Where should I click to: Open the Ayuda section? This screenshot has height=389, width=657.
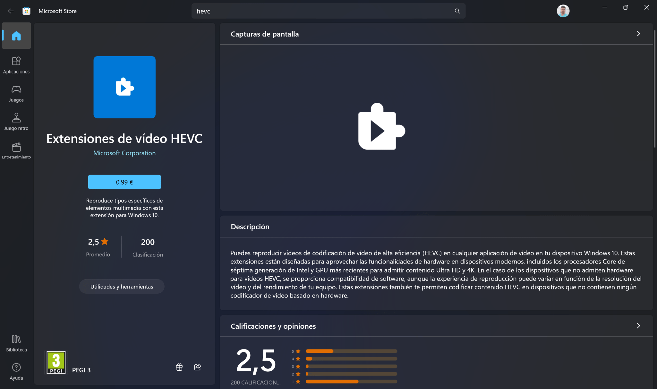tap(16, 371)
